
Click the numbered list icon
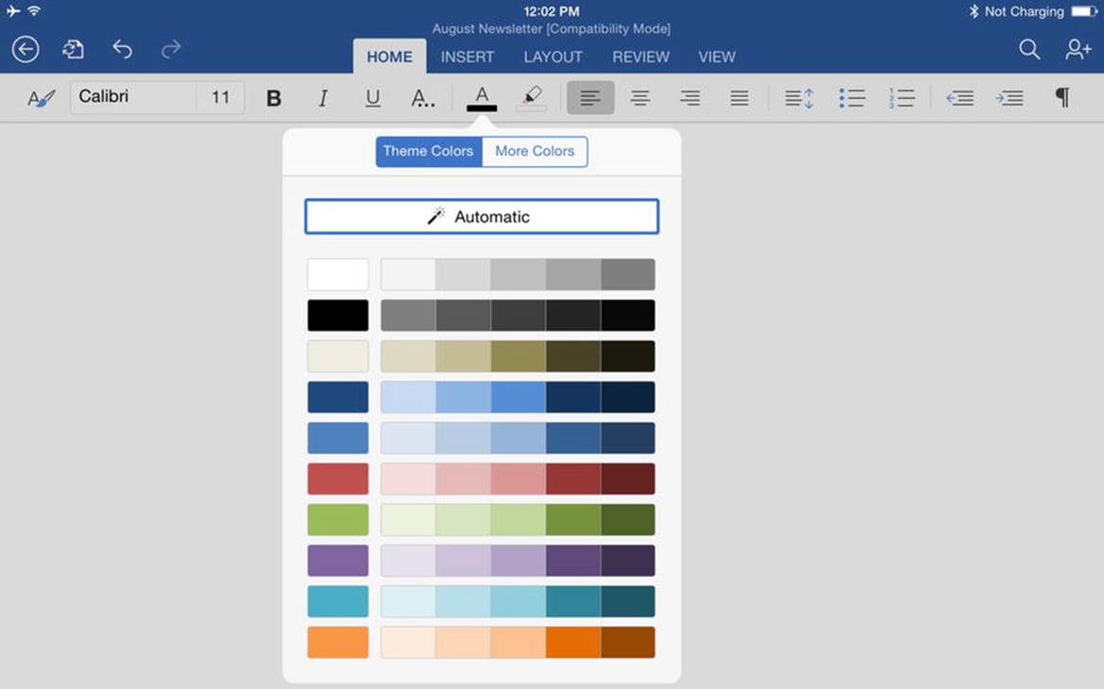point(901,98)
